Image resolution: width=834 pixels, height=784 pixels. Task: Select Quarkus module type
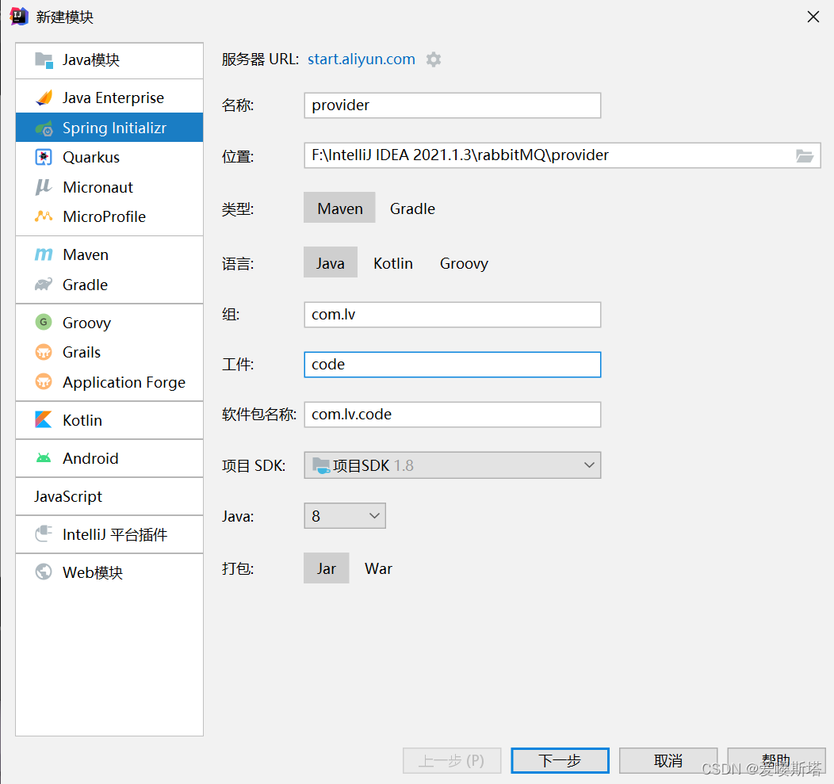[x=109, y=158]
